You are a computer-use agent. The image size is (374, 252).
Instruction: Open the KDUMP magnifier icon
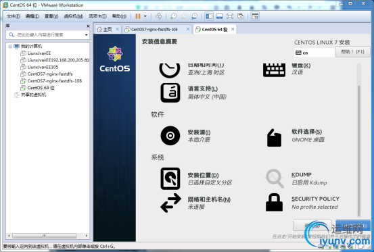click(x=275, y=178)
